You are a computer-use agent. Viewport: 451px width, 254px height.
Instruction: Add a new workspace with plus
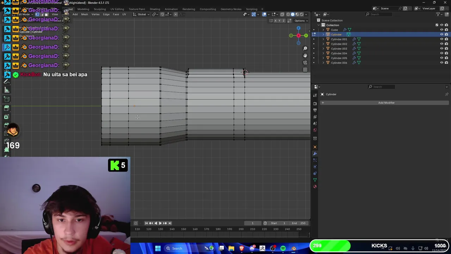(262, 9)
